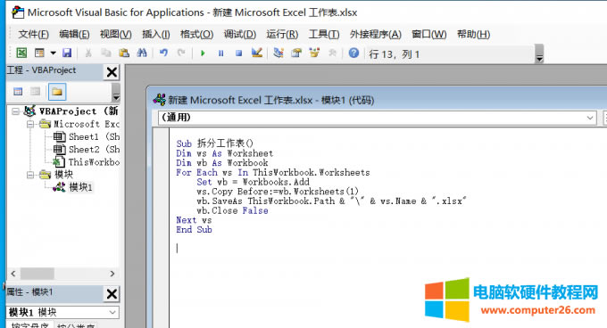Click the 行 13, 列 1 position indicator

point(394,54)
